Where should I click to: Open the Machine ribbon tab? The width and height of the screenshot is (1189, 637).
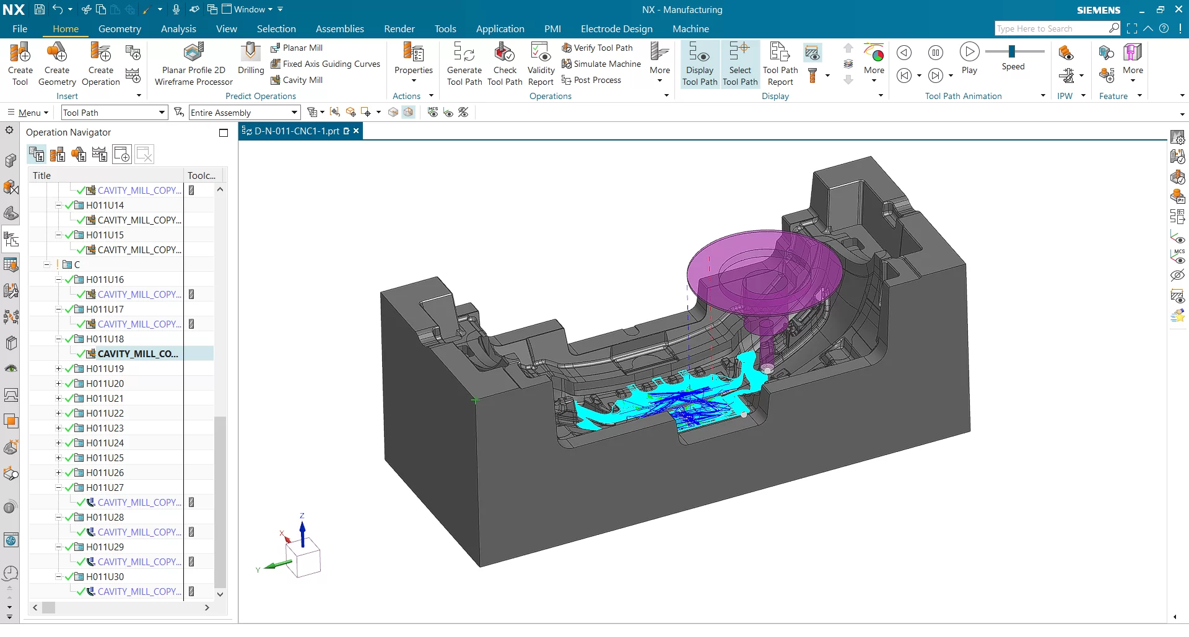click(690, 28)
